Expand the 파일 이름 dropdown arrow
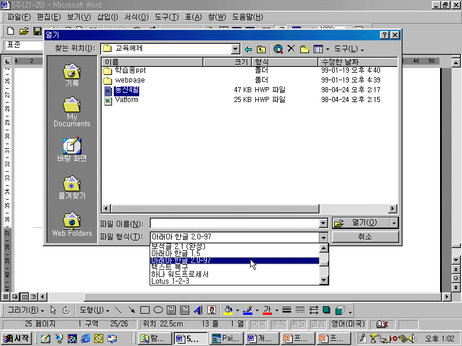The image size is (462, 346). click(323, 223)
